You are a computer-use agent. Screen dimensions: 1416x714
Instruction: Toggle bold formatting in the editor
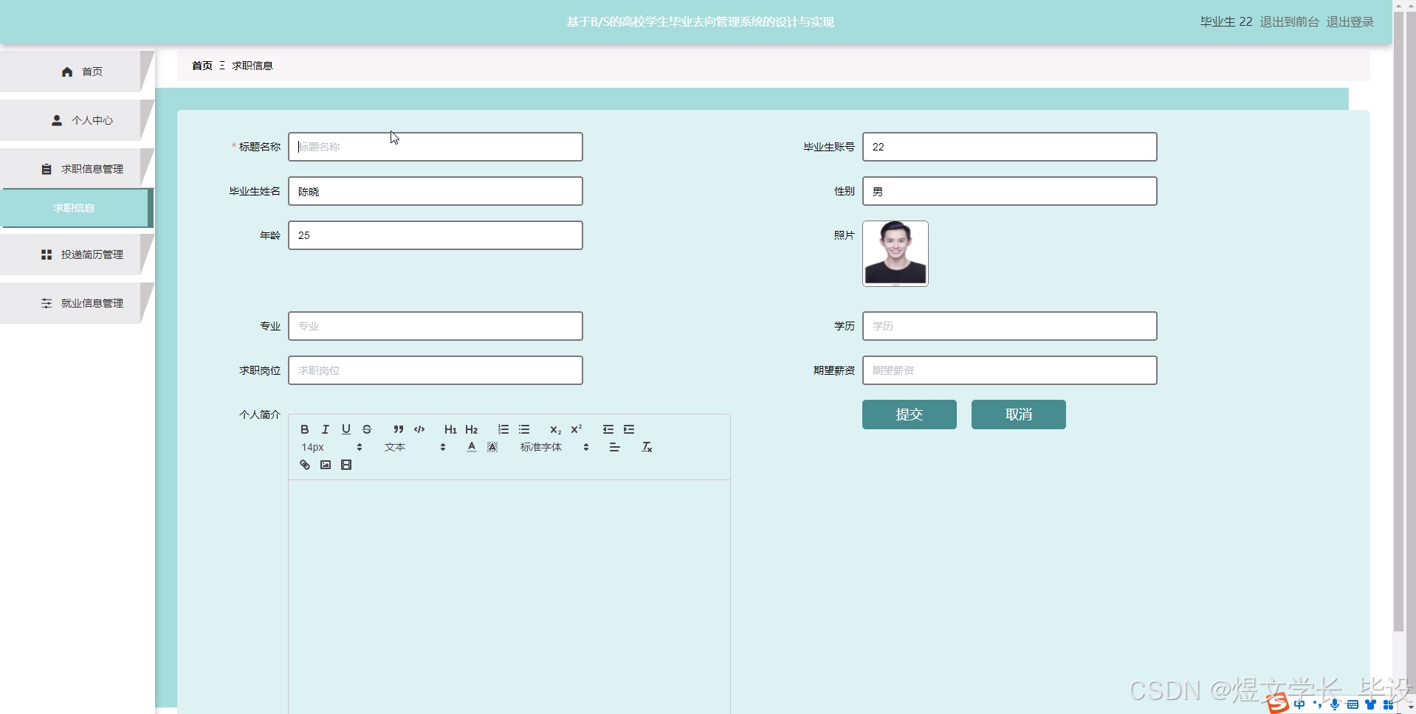tap(303, 429)
